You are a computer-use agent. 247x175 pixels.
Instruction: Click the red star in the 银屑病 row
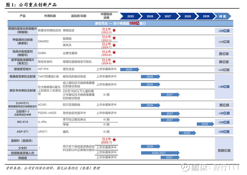pos(114,38)
